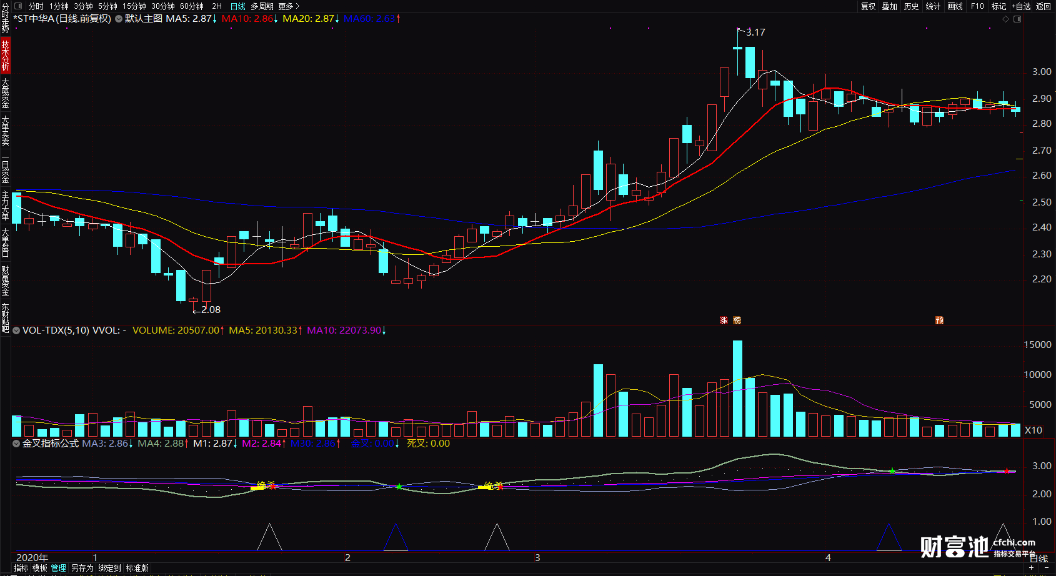Select the 日线 daily period

point(238,6)
